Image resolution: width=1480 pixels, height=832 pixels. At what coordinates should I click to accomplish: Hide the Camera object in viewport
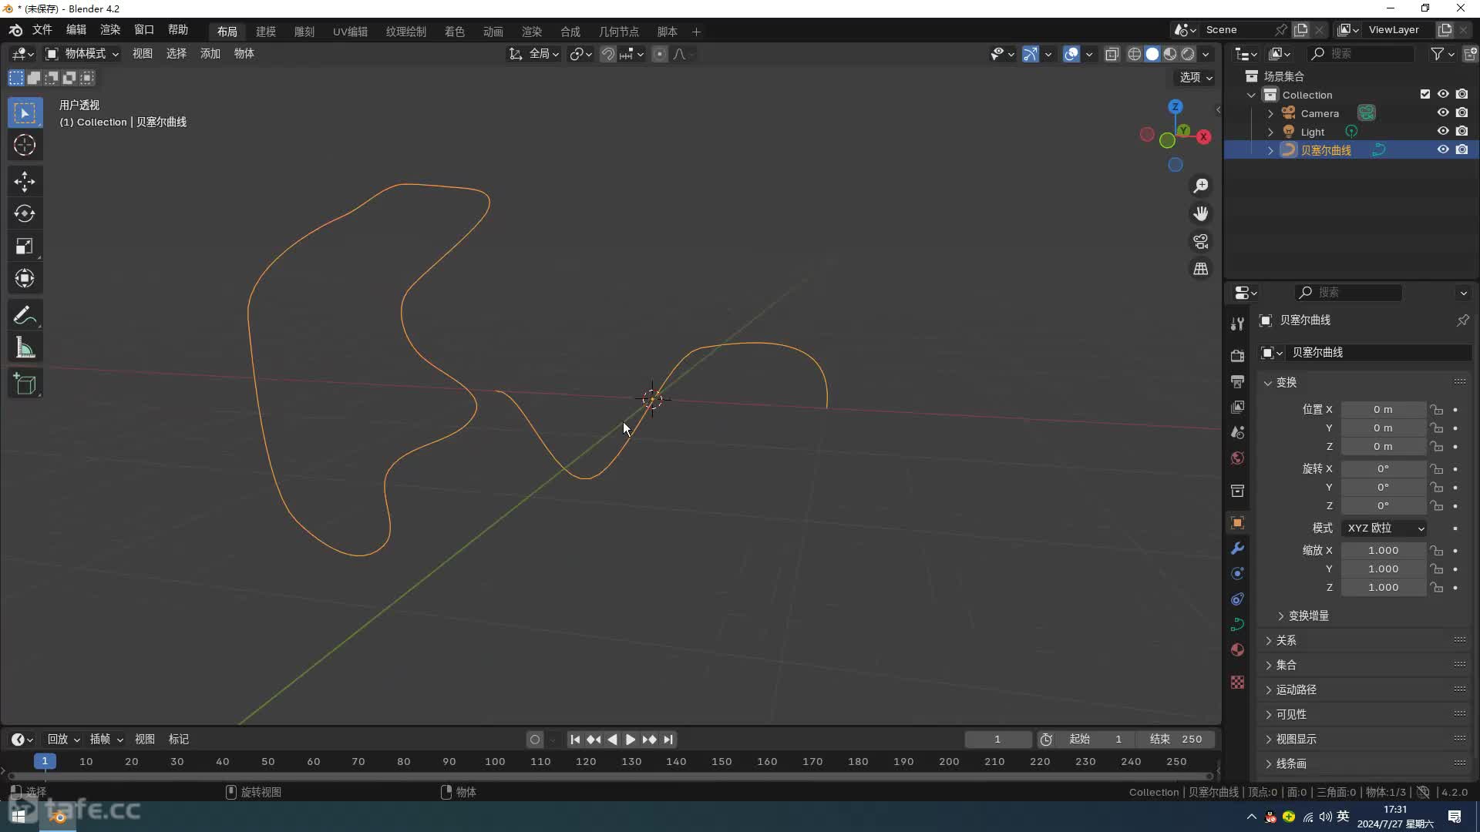1443,112
